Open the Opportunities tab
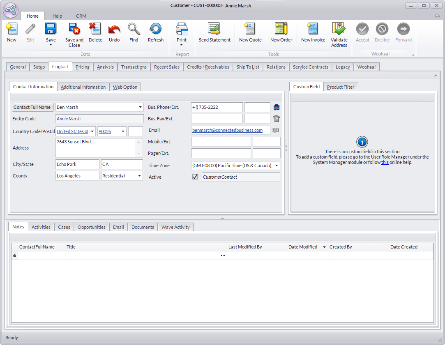The width and height of the screenshot is (445, 345). (92, 227)
